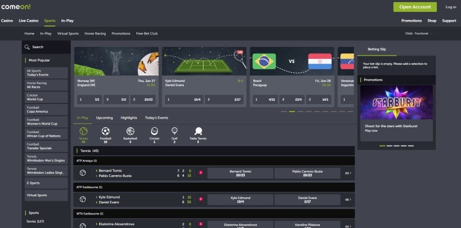Switch to the Today's Events tab

pyautogui.click(x=156, y=118)
